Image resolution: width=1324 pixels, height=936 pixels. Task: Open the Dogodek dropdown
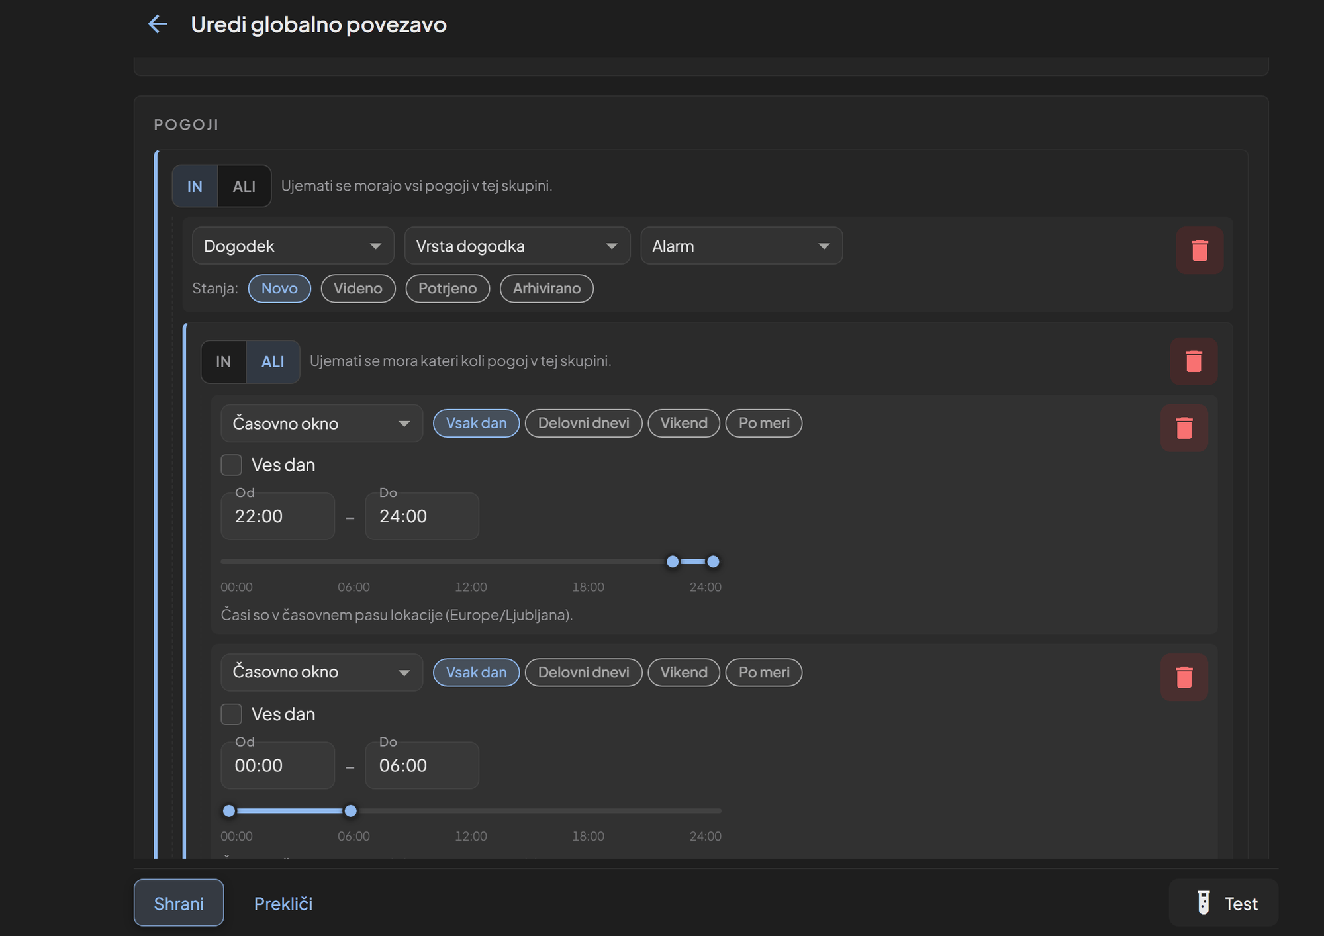(x=293, y=246)
